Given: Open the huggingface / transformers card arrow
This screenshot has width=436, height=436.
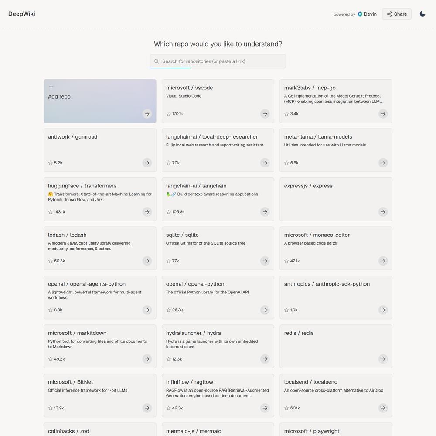Looking at the screenshot, I should [x=147, y=212].
